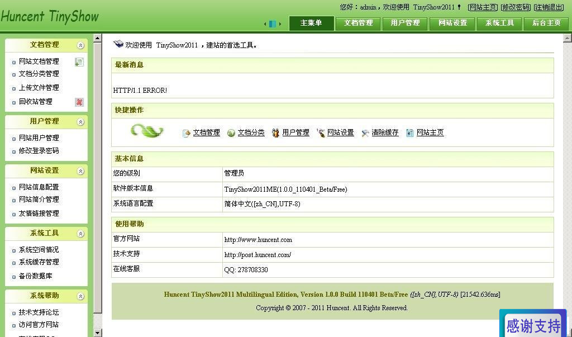Click the 用户管理 quick action link
The width and height of the screenshot is (572, 337).
click(x=296, y=132)
